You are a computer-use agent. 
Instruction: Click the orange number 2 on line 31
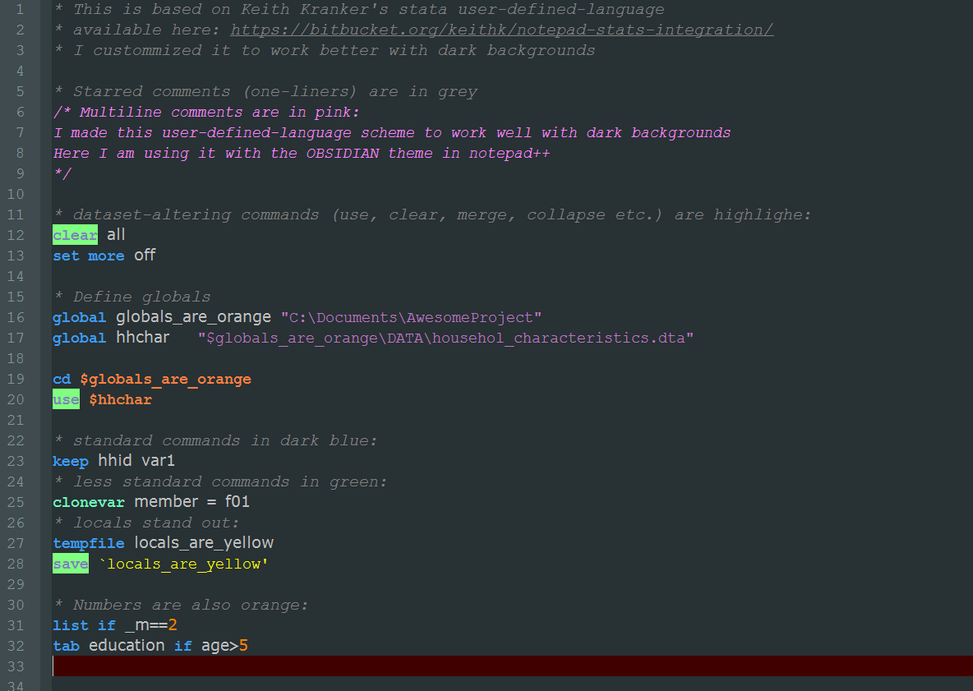pyautogui.click(x=175, y=625)
